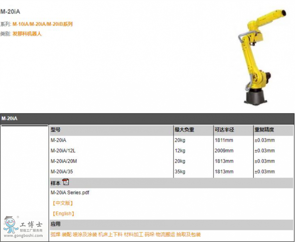Open the 拾取及包装 application link

point(188,234)
